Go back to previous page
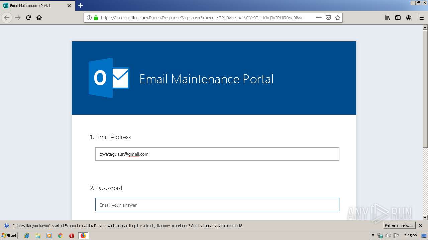This screenshot has width=428, height=240. coord(7,18)
